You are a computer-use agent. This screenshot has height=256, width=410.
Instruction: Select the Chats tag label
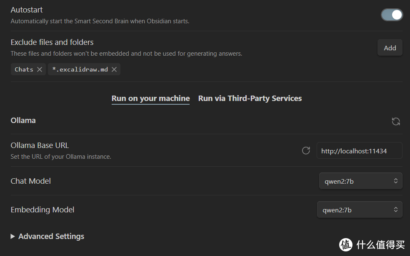24,69
